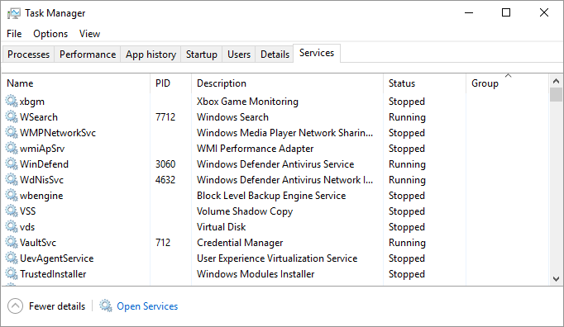The image size is (564, 327).
Task: Open the File menu
Action: point(14,34)
